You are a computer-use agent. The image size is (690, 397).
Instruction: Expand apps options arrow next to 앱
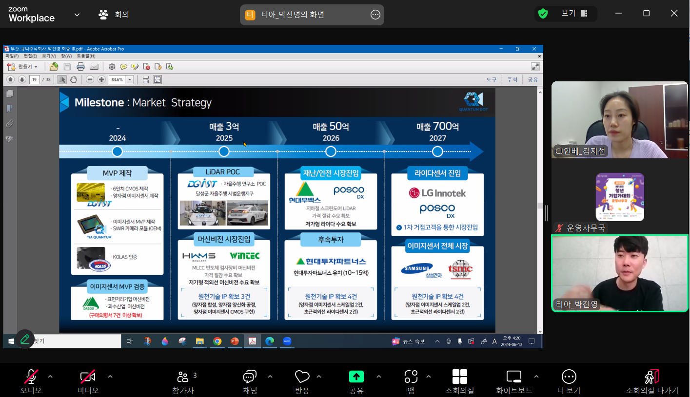point(429,377)
